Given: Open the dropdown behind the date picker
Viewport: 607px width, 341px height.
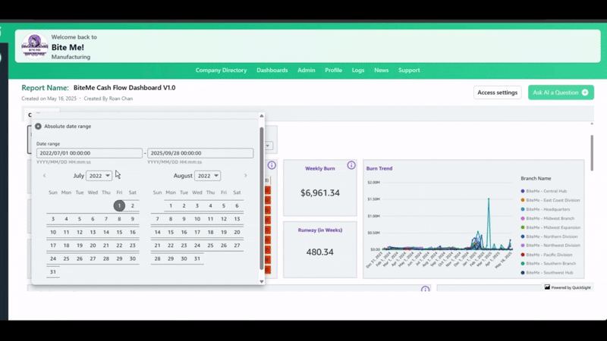Looking at the screenshot, I should 268,145.
